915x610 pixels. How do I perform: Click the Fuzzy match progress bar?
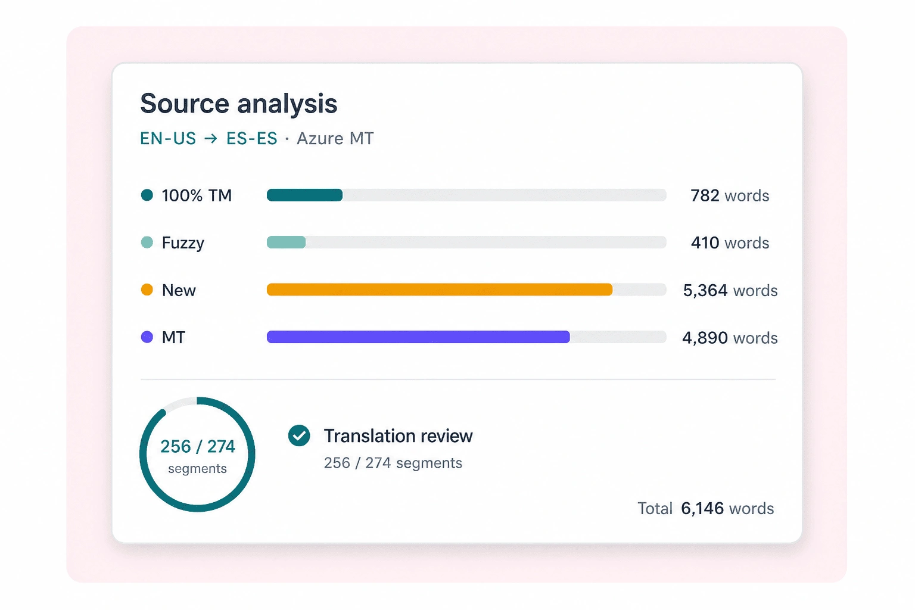466,242
